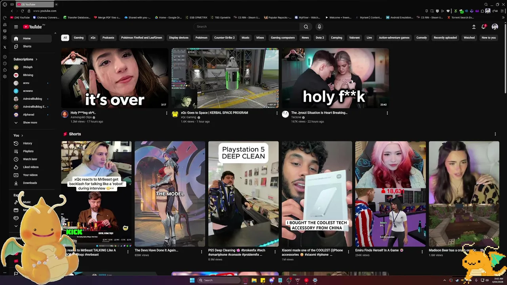Image resolution: width=507 pixels, height=285 pixels.
Task: Open the notifications bell
Action: (484, 27)
